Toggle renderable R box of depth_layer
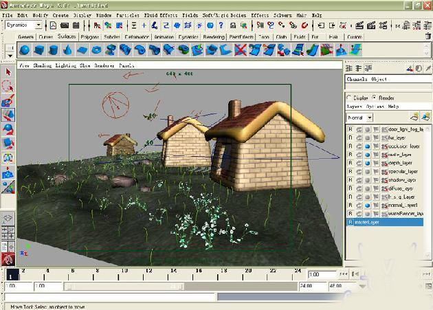The image size is (433, 310). tap(350, 163)
